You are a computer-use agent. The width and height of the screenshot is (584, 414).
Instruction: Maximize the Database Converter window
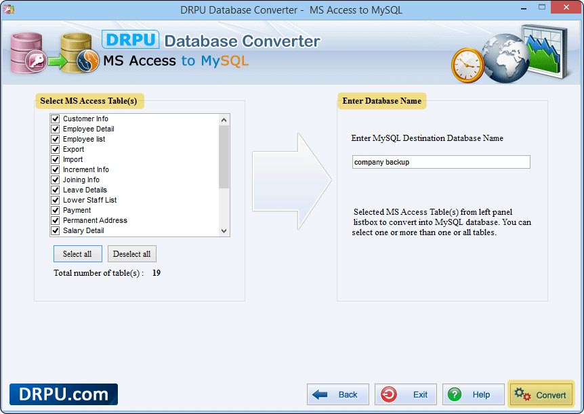click(x=542, y=7)
